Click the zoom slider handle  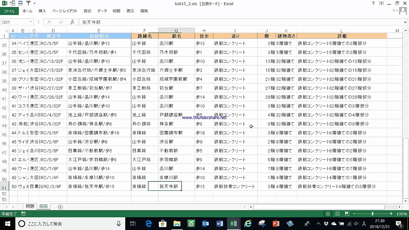[373, 214]
